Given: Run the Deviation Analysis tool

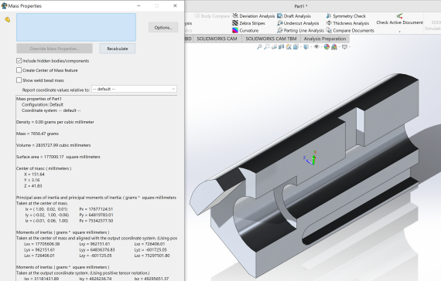Looking at the screenshot, I should [254, 16].
